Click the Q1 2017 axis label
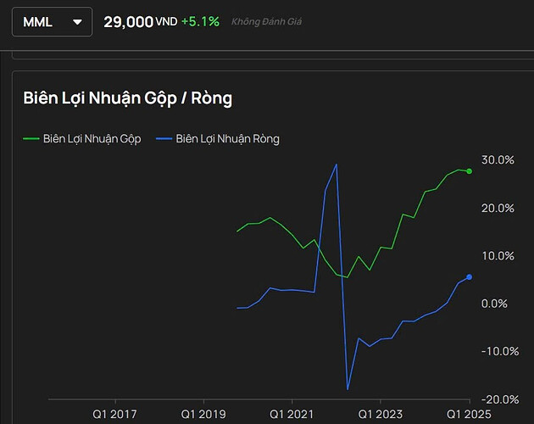This screenshot has height=424, width=534. point(114,415)
